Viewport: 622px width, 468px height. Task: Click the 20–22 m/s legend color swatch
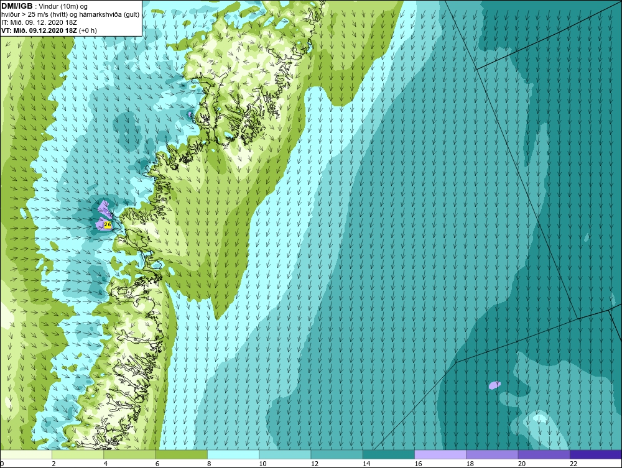544,454
